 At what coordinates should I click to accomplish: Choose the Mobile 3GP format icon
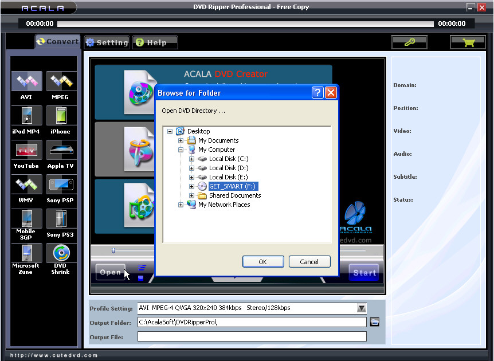(27, 218)
